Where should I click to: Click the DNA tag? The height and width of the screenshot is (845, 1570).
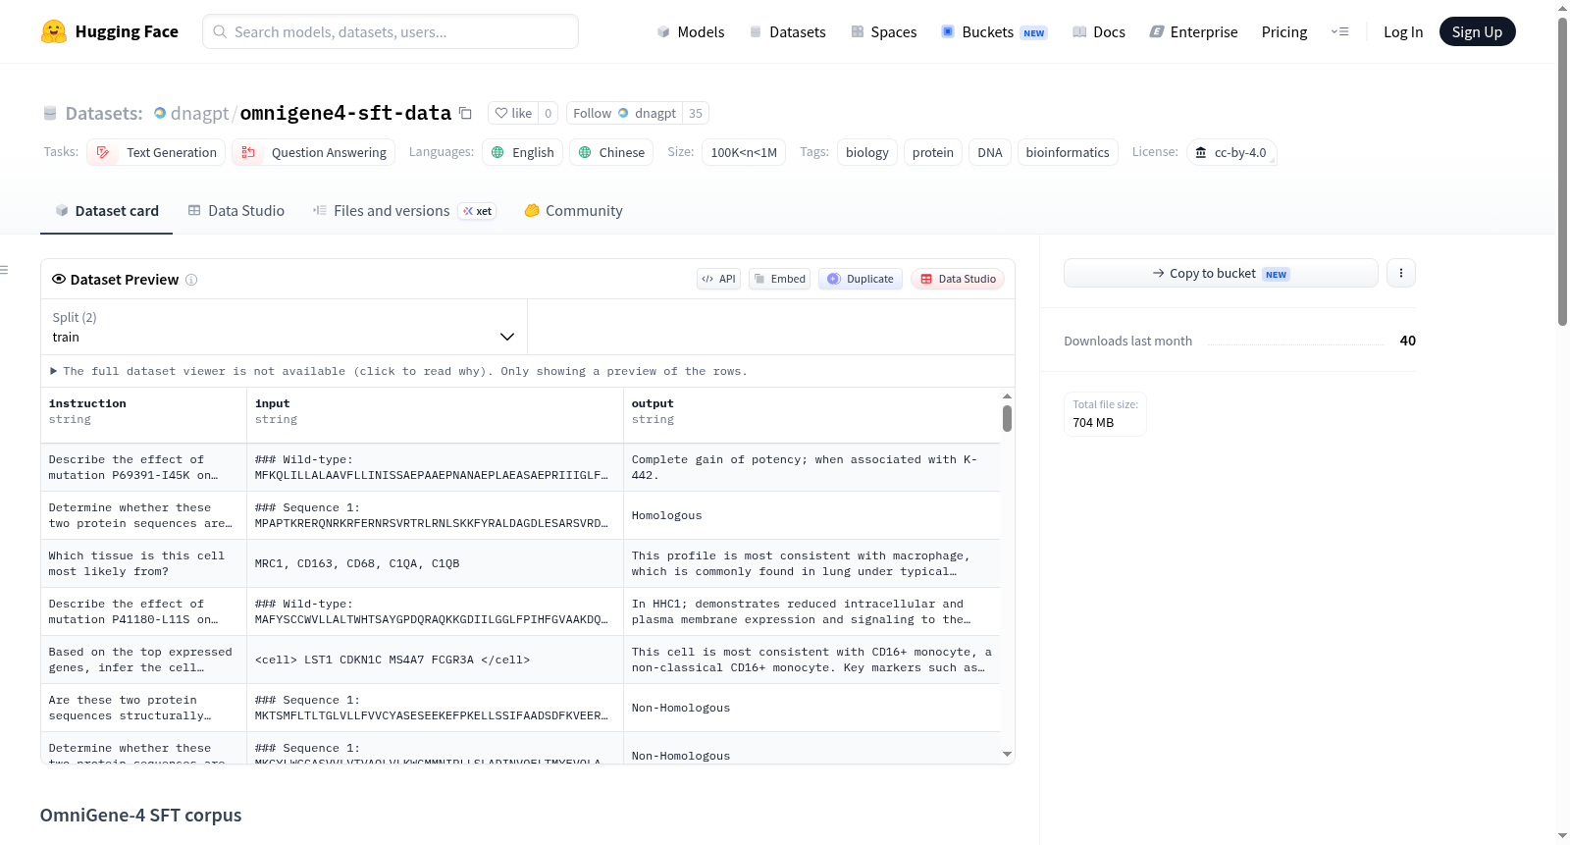990,152
